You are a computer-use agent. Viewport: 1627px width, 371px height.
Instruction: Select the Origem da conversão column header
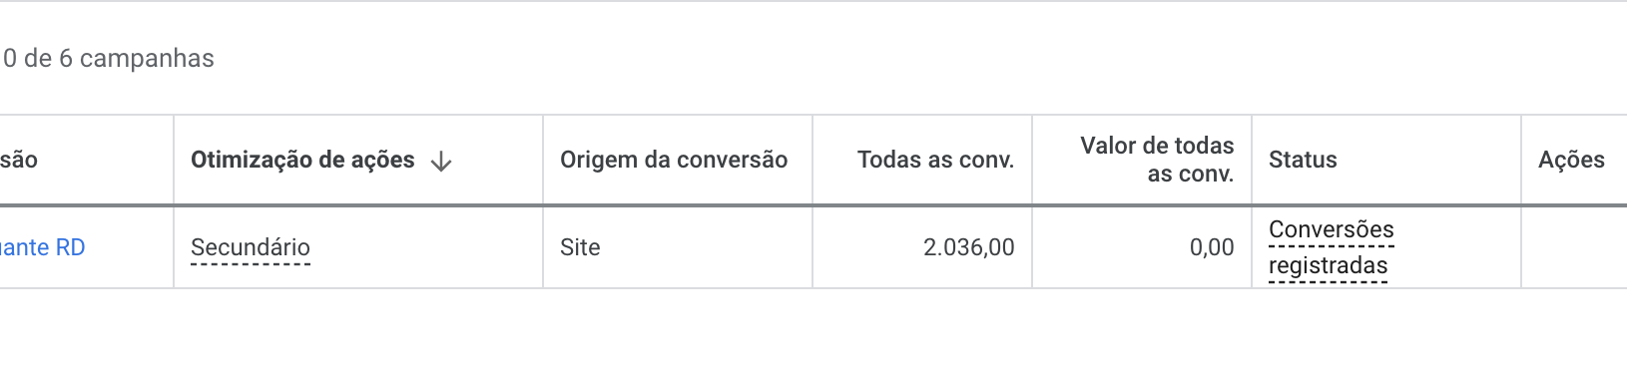click(x=674, y=160)
